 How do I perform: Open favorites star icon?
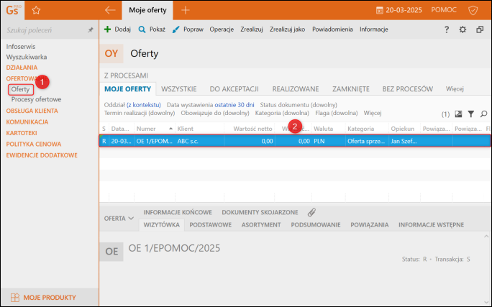click(x=36, y=10)
